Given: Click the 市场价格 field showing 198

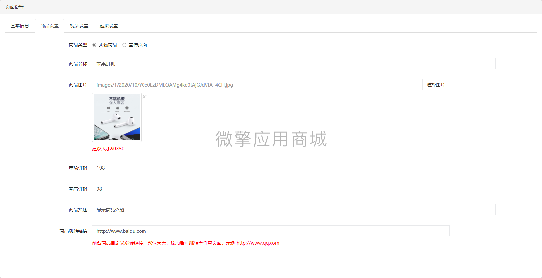Looking at the screenshot, I should coord(133,168).
